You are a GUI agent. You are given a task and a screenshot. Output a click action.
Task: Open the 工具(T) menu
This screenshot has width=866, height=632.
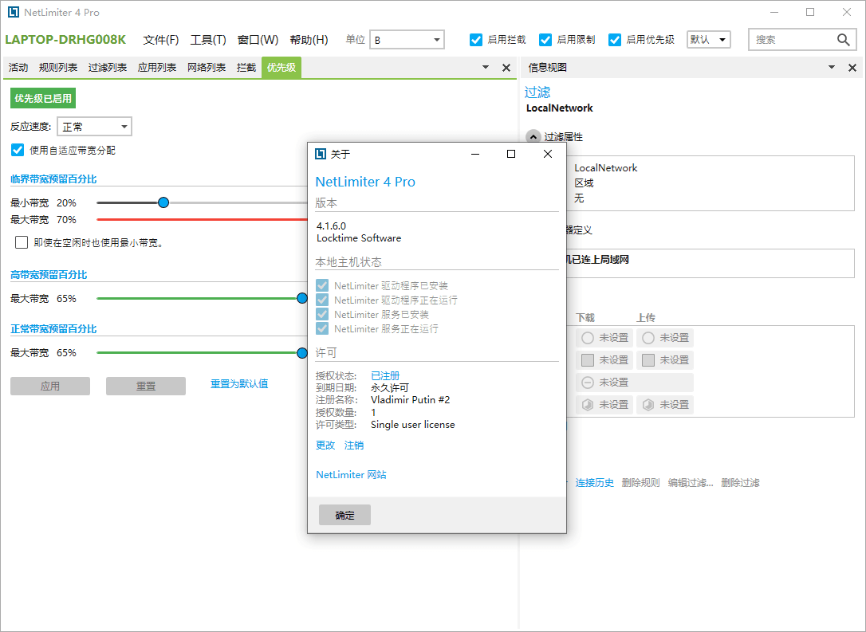click(x=208, y=40)
